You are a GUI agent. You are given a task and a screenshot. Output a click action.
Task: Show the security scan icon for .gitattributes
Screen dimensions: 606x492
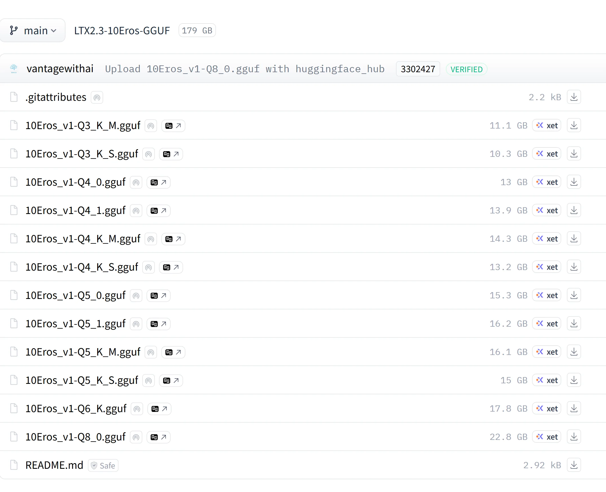point(97,97)
